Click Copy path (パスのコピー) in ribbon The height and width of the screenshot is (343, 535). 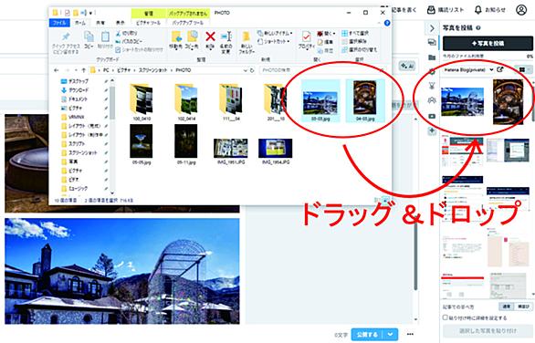129,41
